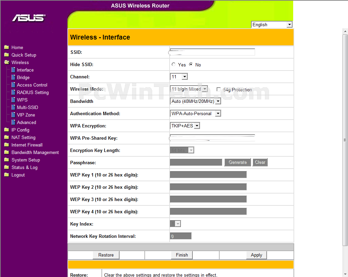Click the Network Key Rotation Interval field
This screenshot has height=277, width=348.
click(x=181, y=236)
